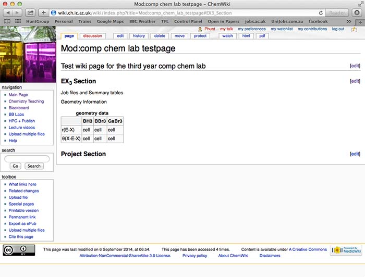Open Export as ePub link
365x277 pixels.
(x=22, y=223)
